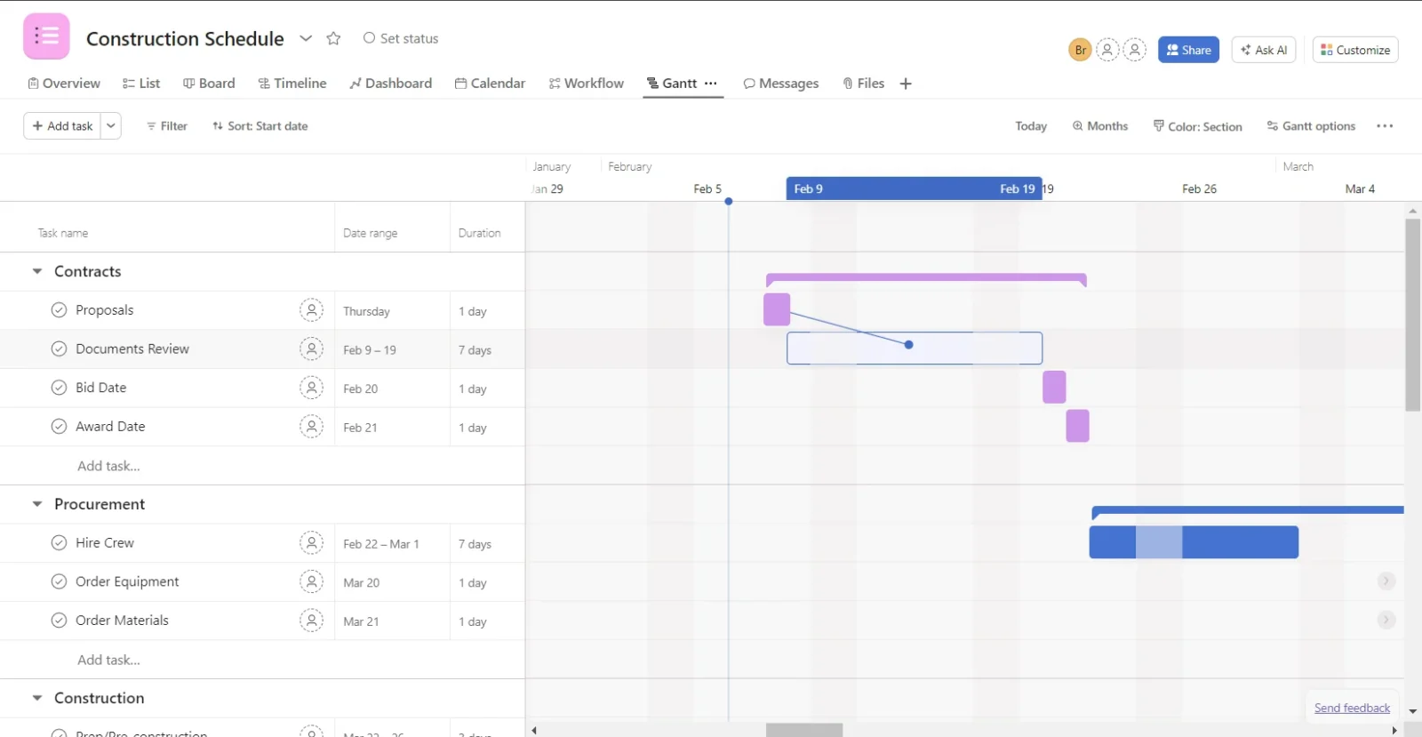Image resolution: width=1422 pixels, height=737 pixels.
Task: Click the horizontal Gantt scrollbar thumb
Action: coord(804,730)
